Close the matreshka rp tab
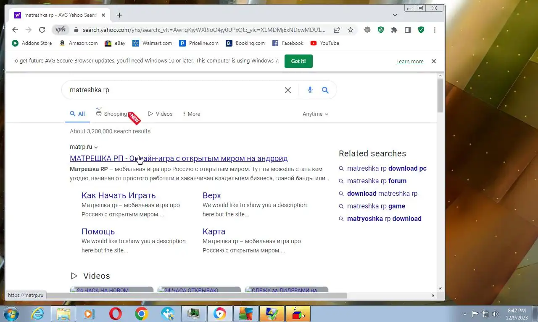Viewport: 538px width, 322px height. [103, 15]
